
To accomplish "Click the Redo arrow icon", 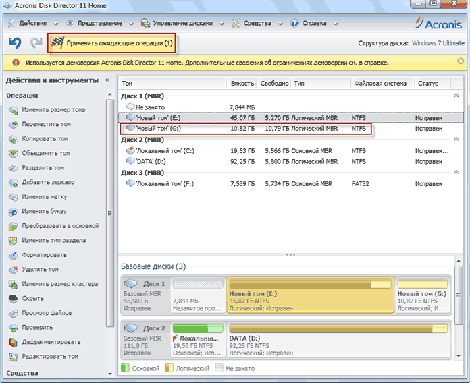I will [x=36, y=43].
